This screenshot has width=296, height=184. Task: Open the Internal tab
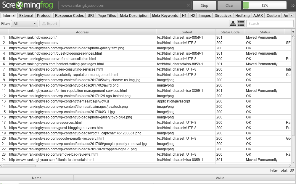9,15
